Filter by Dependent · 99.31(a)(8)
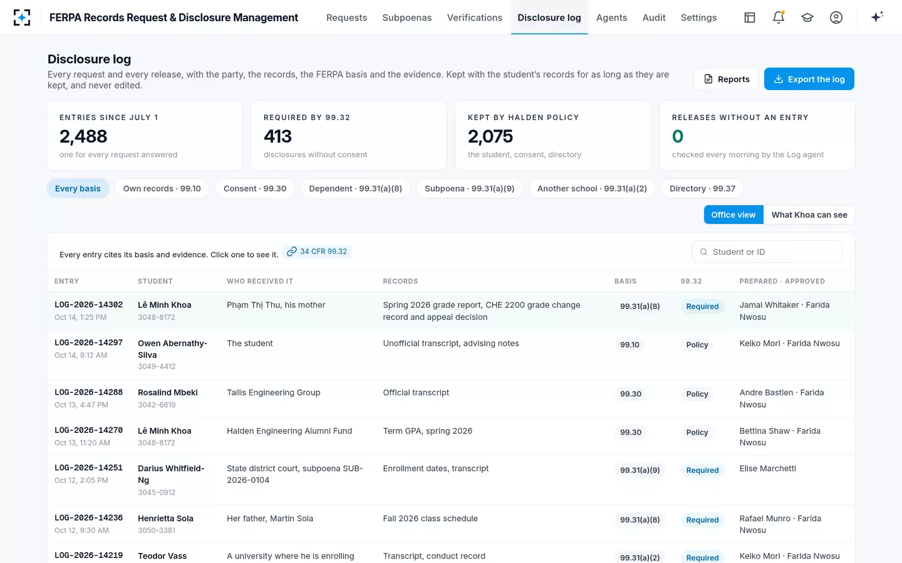This screenshot has width=902, height=563. pos(356,188)
